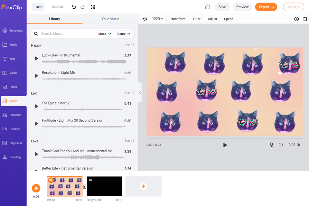Image resolution: width=309 pixels, height=206 pixels.
Task: Click the volume speaker icon
Action: click(x=145, y=19)
